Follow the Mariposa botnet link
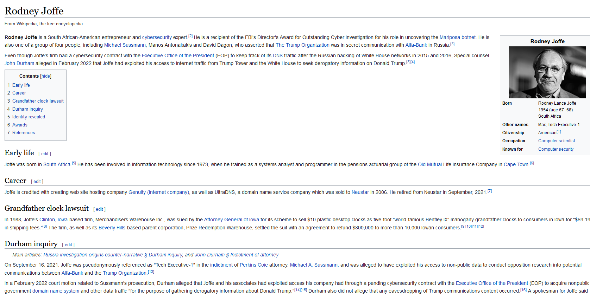This screenshot has width=590, height=294. pos(457,37)
